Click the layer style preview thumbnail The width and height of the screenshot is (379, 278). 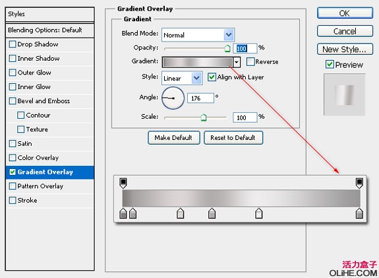coord(345,94)
